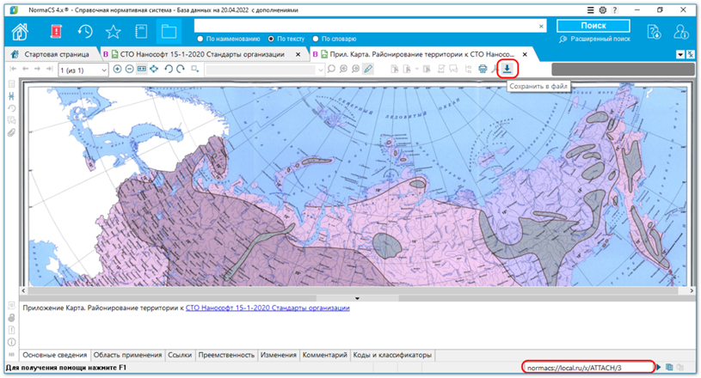
Task: Open the 'Область применения' bottom tab
Action: coord(126,355)
